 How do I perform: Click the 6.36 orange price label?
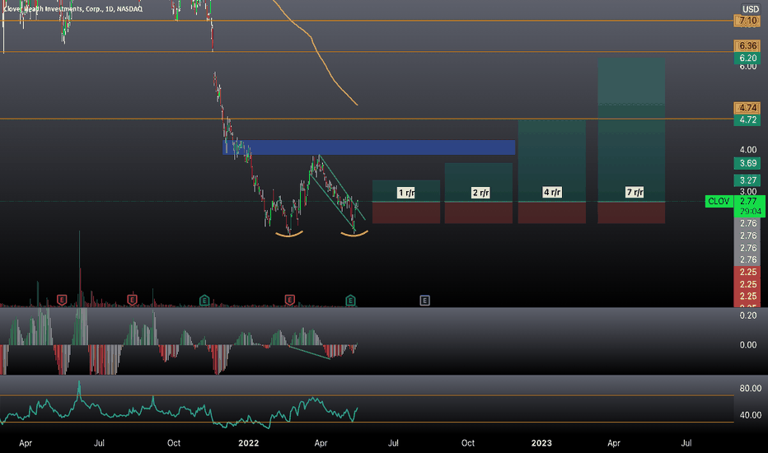[x=747, y=46]
